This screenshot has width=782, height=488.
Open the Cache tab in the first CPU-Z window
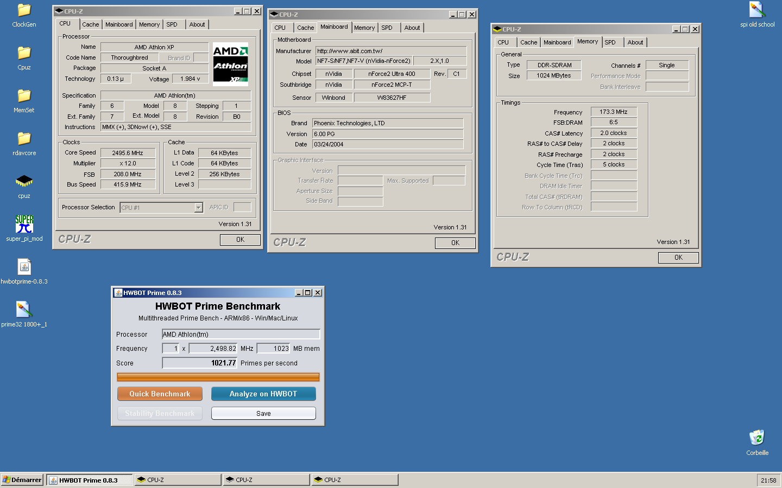[91, 24]
